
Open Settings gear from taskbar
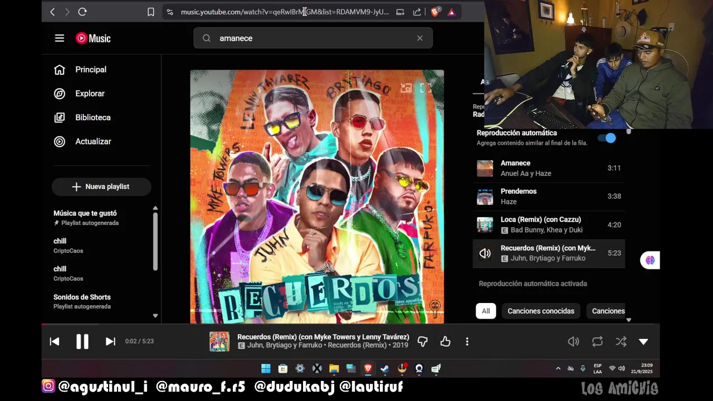pyautogui.click(x=300, y=368)
